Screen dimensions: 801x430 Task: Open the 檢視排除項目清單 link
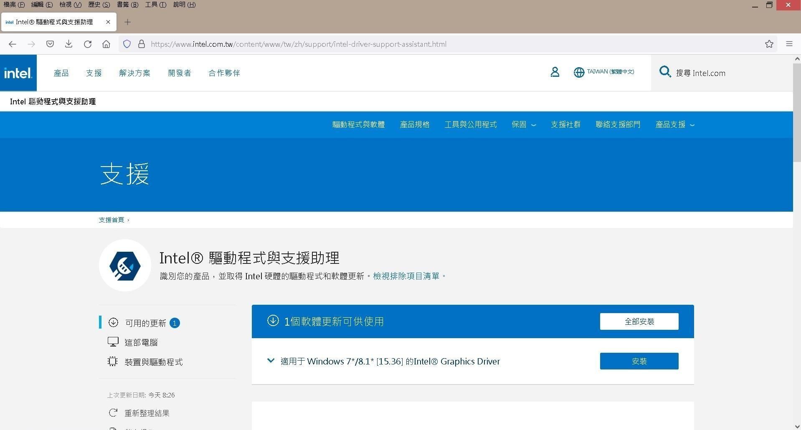406,276
